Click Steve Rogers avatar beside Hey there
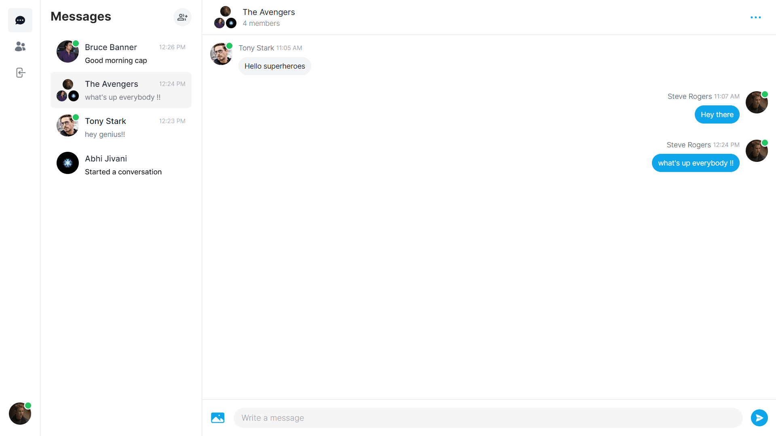The height and width of the screenshot is (436, 776). coord(757,102)
